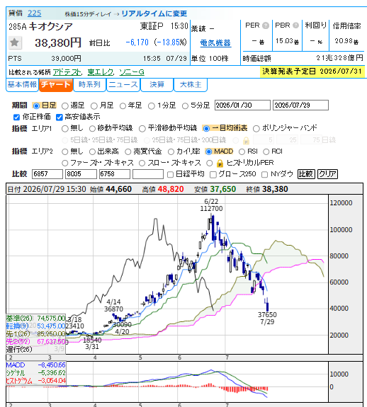The height and width of the screenshot is (407, 367).
Task: Check the グロース250 comparison checkbox
Action: tap(213, 175)
